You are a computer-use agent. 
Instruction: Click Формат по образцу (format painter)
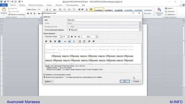click(x=16, y=14)
